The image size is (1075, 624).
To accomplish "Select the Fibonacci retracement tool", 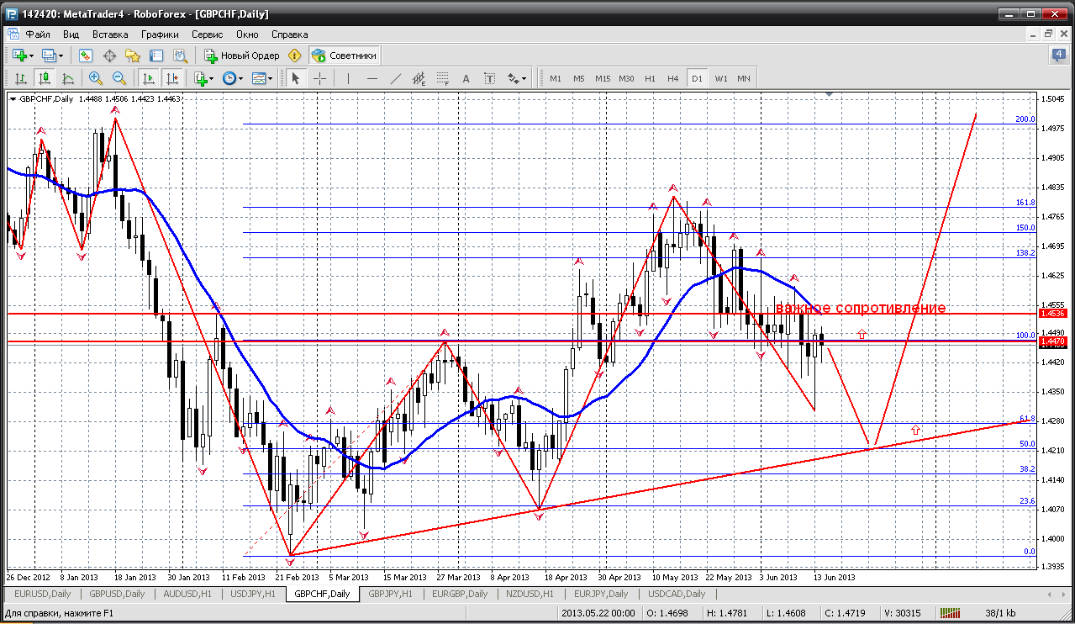I will 443,78.
